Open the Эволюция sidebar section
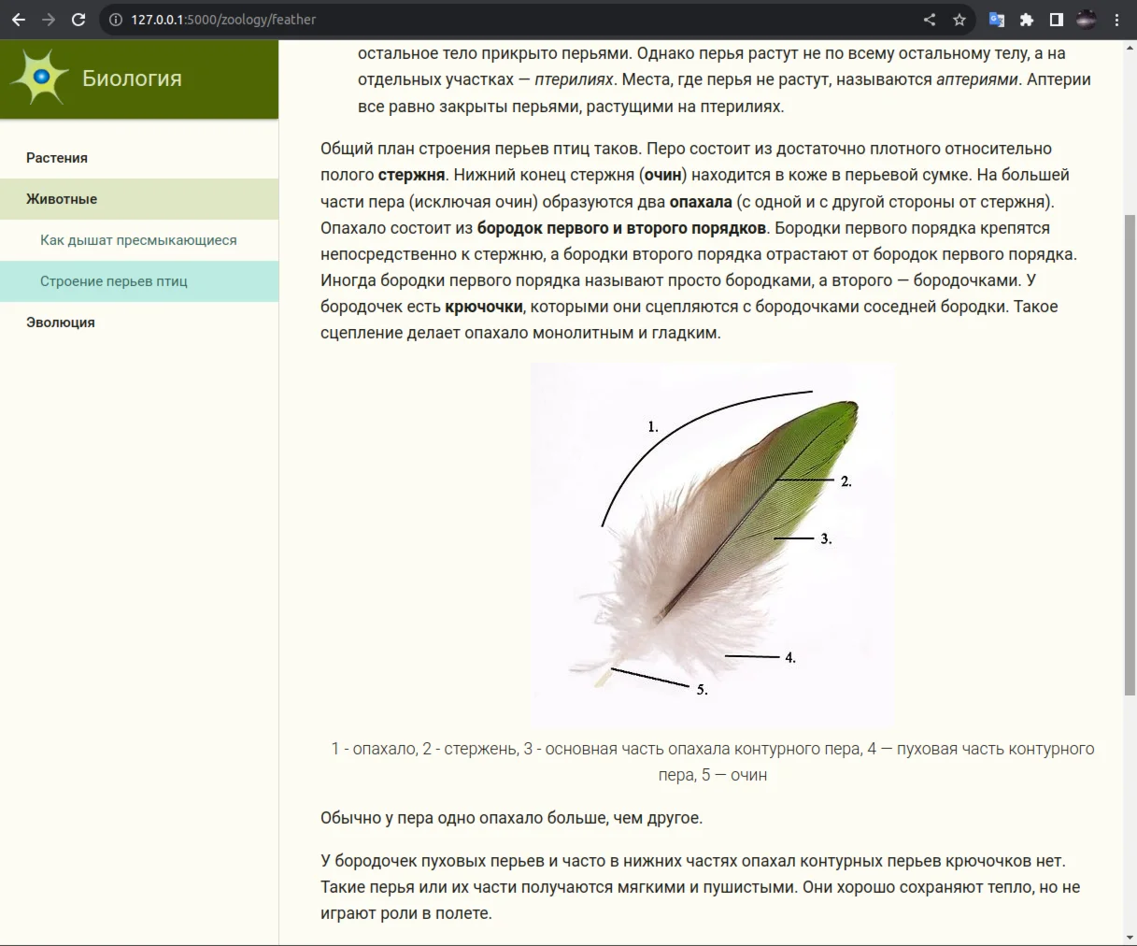This screenshot has width=1137, height=946. pos(61,322)
